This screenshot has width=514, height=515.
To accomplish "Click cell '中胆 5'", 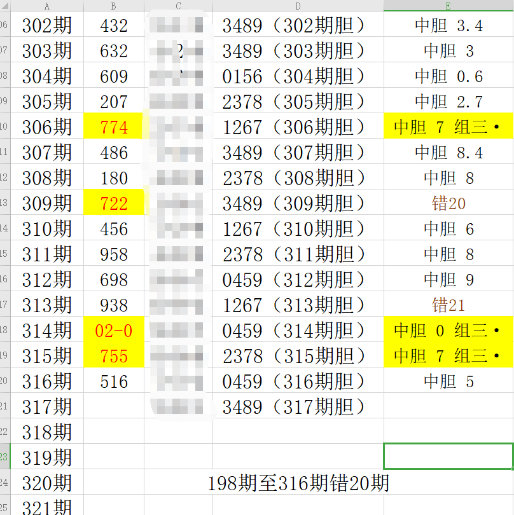I will click(448, 381).
